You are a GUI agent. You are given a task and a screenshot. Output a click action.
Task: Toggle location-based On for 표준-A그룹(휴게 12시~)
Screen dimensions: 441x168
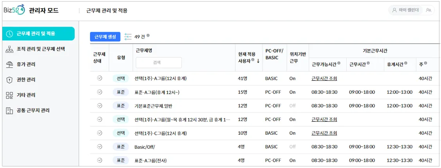[x=292, y=92]
